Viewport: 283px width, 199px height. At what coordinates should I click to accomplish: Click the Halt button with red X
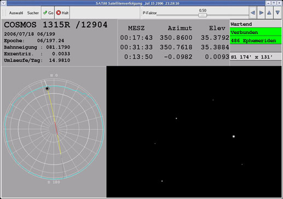coord(62,13)
